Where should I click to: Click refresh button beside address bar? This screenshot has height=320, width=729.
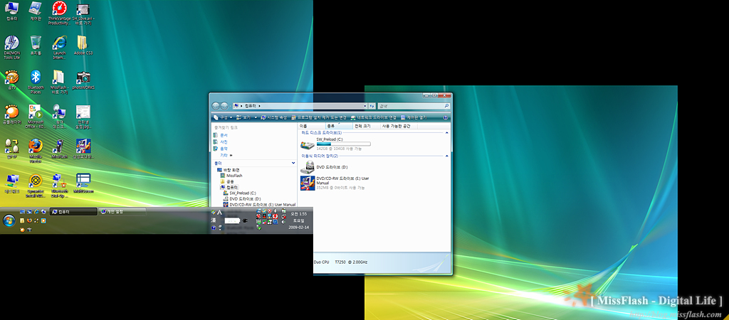(372, 107)
